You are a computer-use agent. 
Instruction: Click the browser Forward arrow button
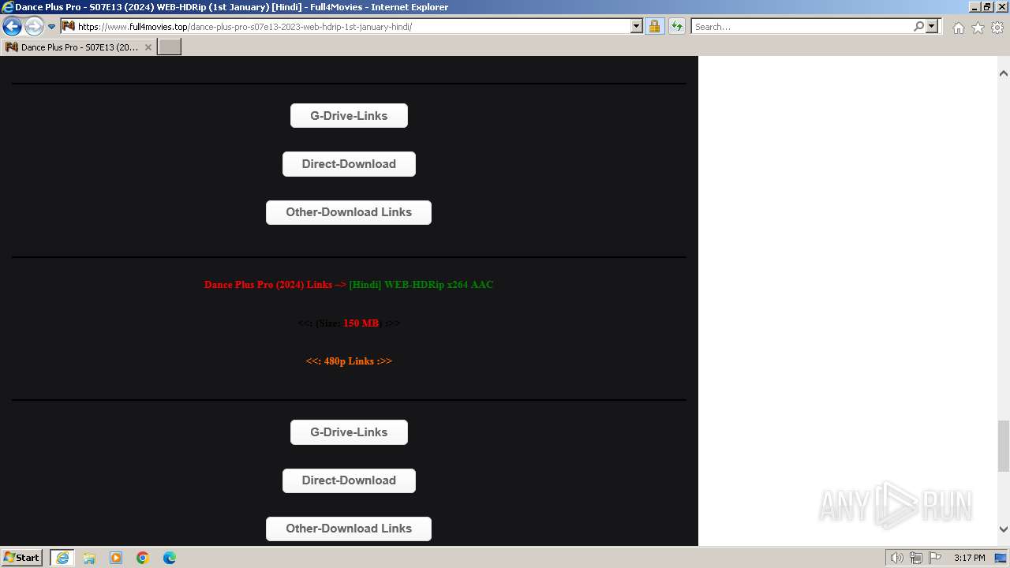point(33,27)
